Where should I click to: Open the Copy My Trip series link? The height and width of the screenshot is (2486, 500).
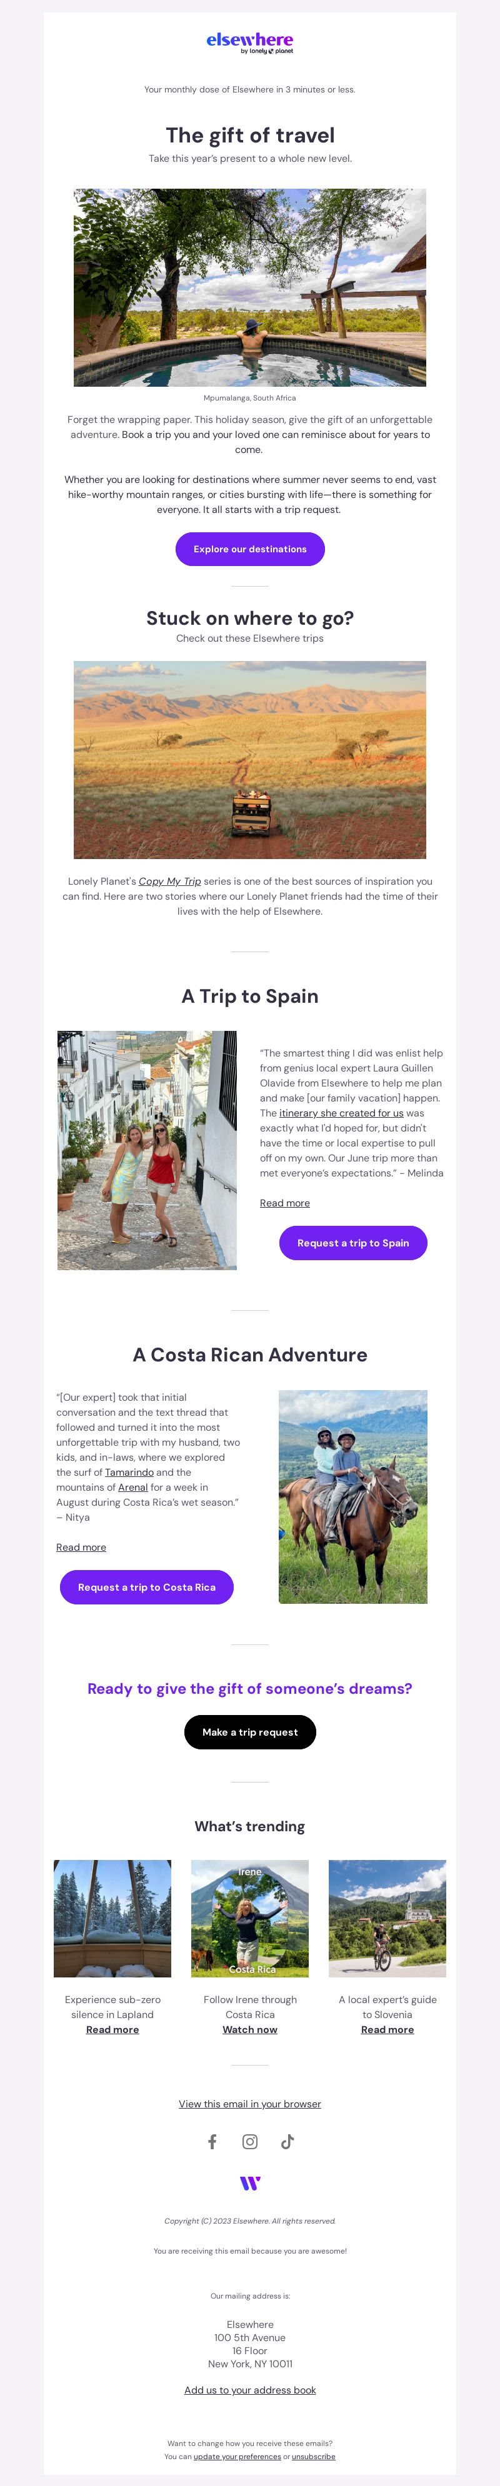[x=170, y=881]
